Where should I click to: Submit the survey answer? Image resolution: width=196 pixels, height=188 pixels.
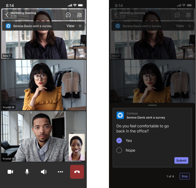tap(181, 160)
